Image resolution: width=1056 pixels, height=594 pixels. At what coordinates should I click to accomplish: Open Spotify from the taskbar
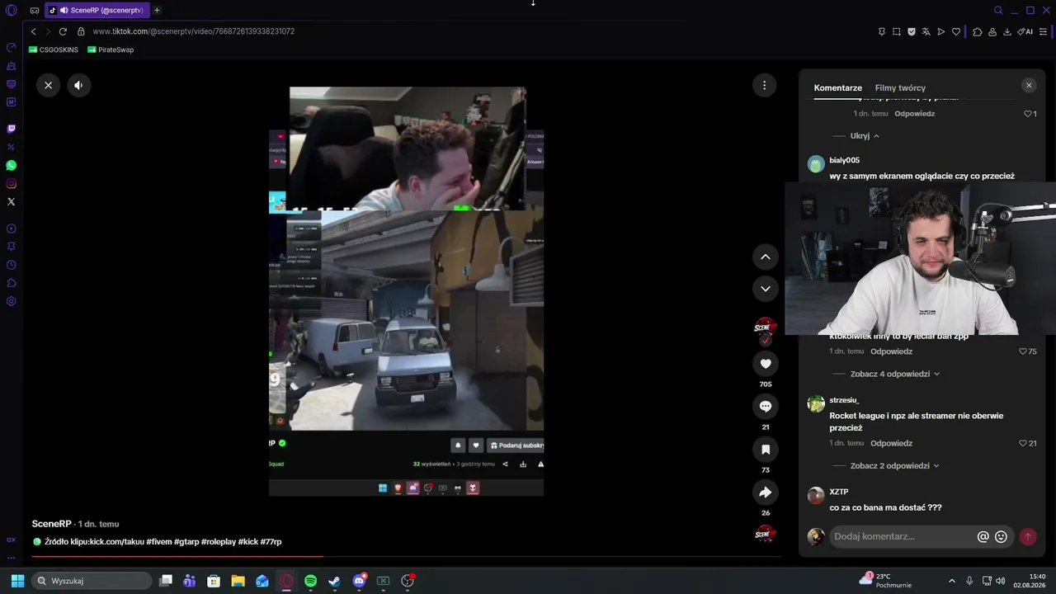[310, 581]
